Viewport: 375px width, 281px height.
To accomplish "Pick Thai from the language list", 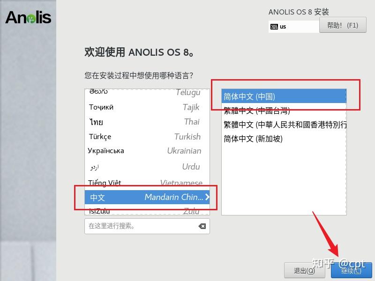I will coord(147,122).
